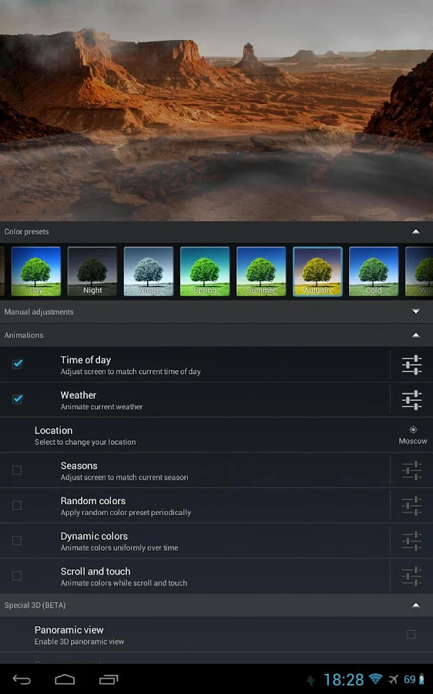This screenshot has width=433, height=694.
Task: Tap the Weather setting label
Action: (79, 396)
